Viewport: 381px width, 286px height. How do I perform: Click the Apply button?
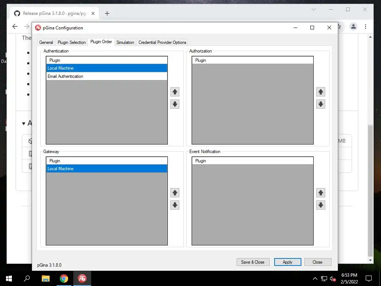(288, 262)
